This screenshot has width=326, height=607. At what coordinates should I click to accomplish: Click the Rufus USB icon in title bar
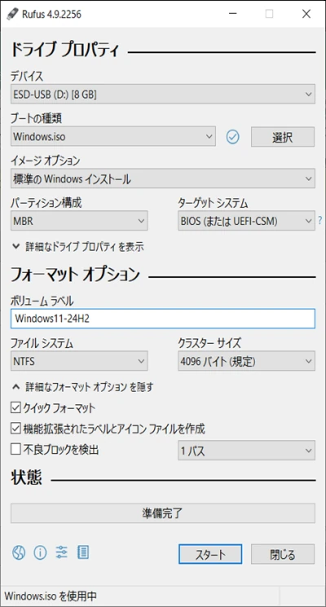pyautogui.click(x=12, y=15)
